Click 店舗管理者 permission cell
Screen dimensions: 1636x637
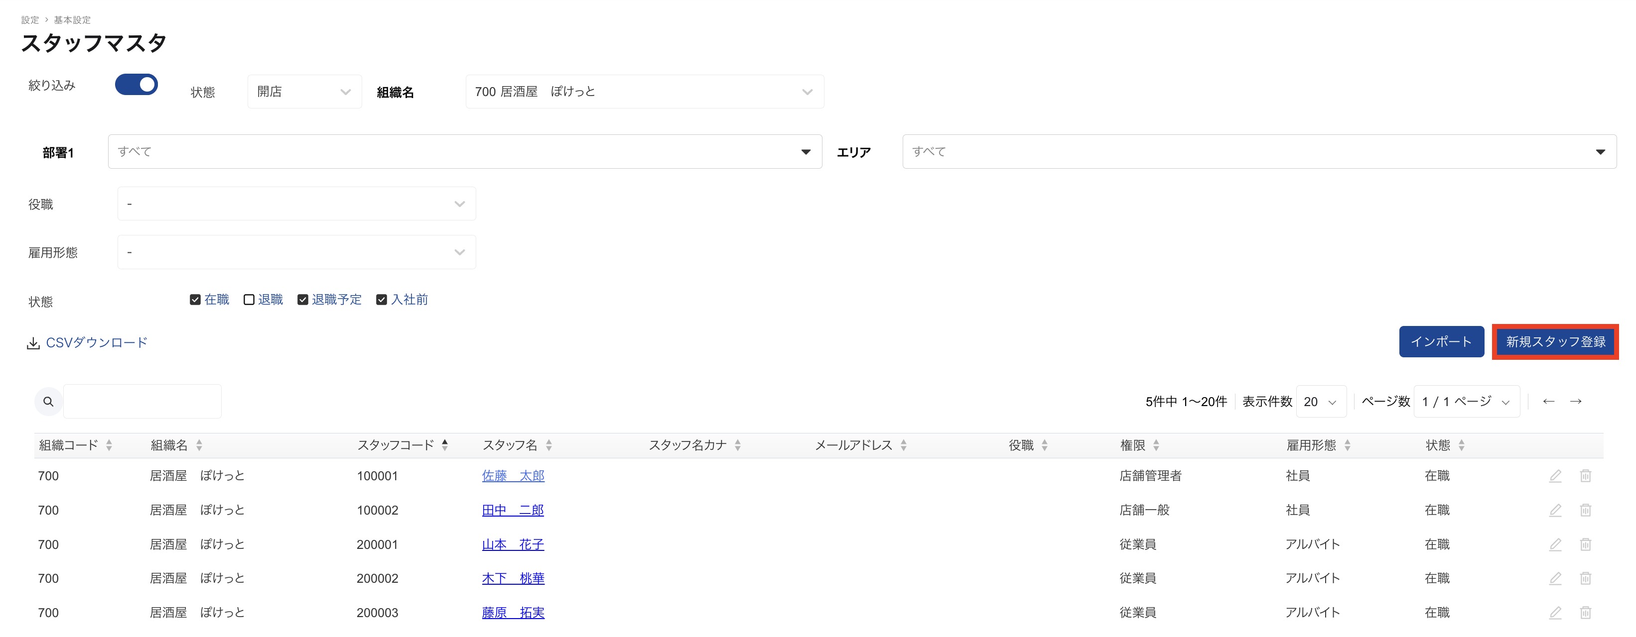(1150, 476)
